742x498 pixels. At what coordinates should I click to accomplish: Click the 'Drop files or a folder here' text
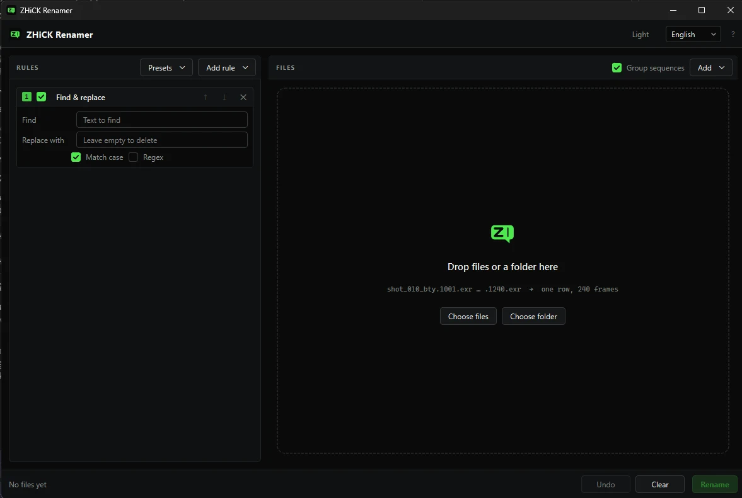coord(502,267)
